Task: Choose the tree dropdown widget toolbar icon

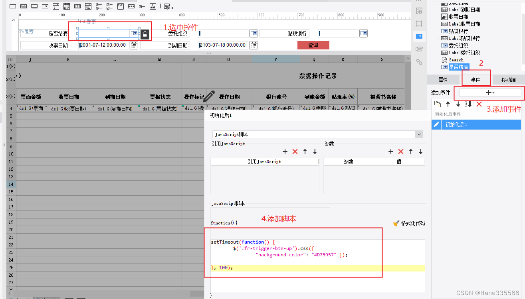Action: pyautogui.click(x=153, y=6)
